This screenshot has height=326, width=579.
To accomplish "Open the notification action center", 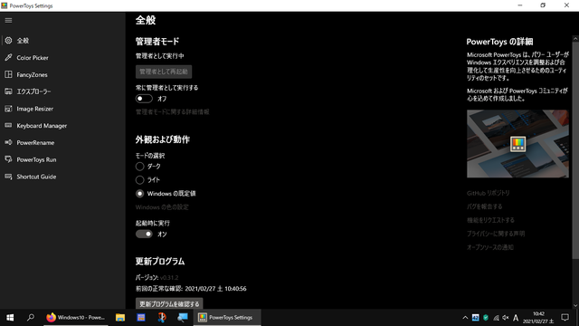I will click(x=565, y=318).
